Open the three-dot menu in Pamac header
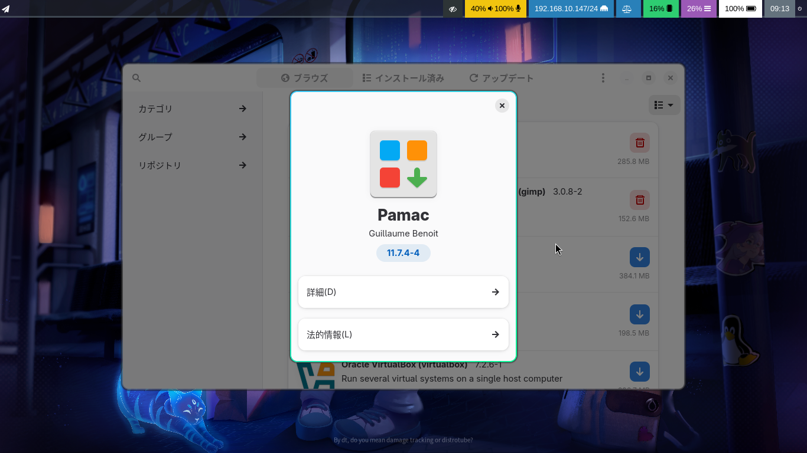This screenshot has width=807, height=453. 603,78
